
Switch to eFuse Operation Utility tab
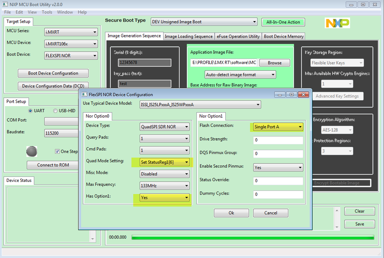point(238,36)
